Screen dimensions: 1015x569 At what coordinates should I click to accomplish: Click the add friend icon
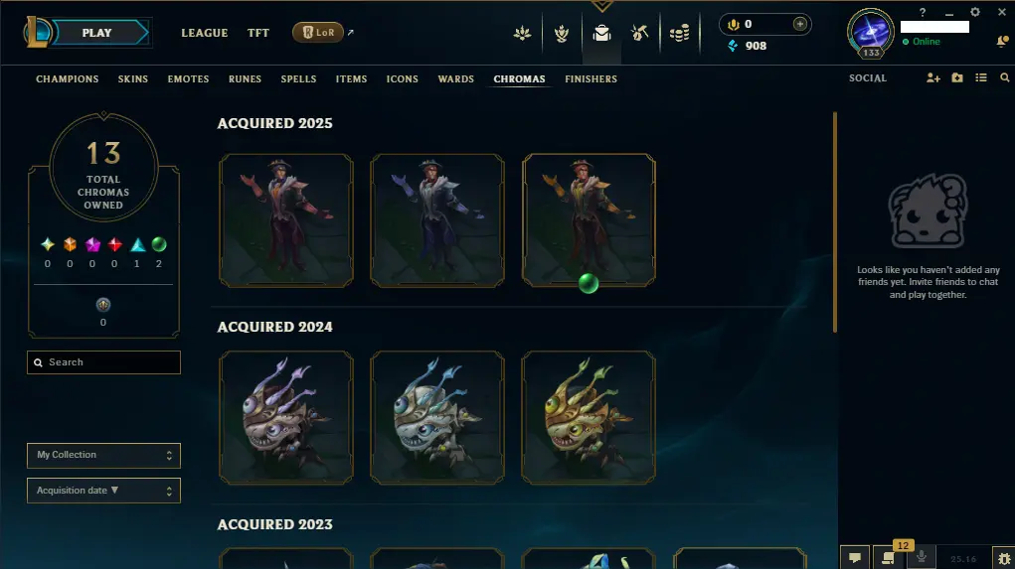pos(932,77)
